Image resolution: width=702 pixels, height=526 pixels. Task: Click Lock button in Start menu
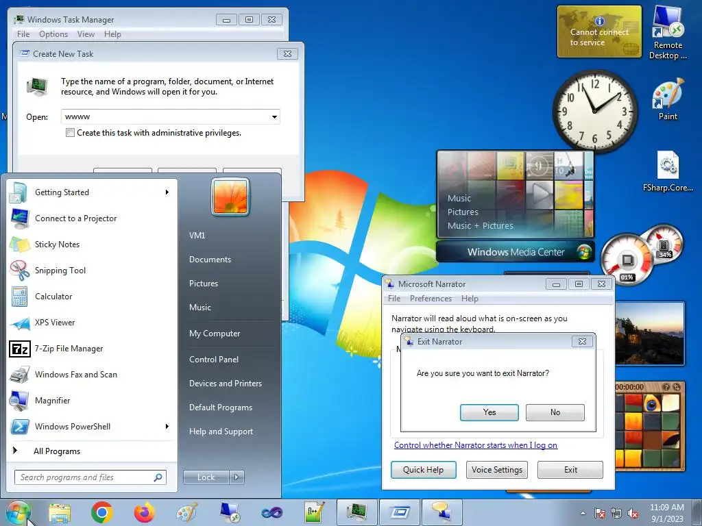click(206, 477)
